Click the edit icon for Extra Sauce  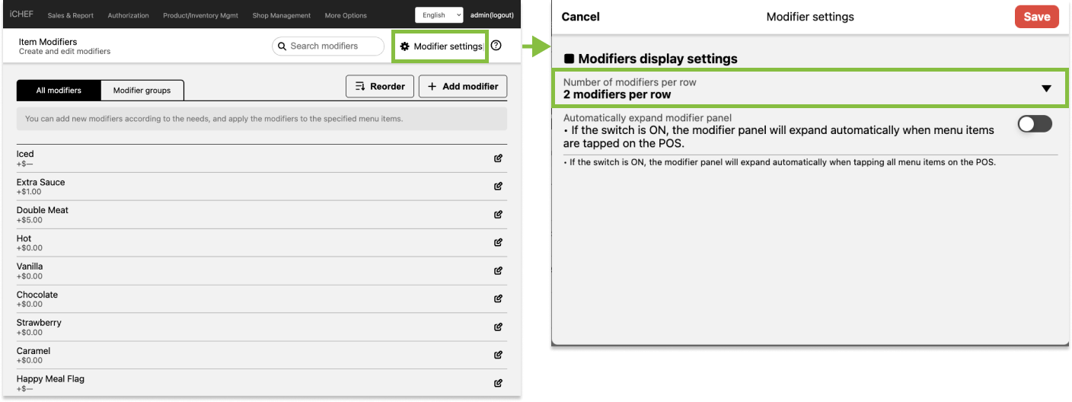point(498,187)
